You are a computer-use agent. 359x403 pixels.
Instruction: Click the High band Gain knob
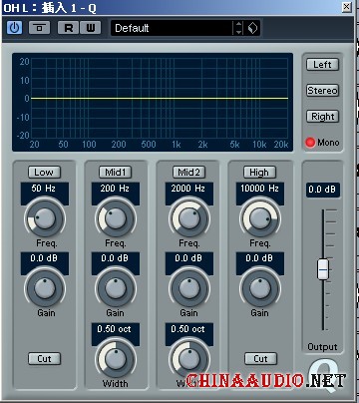pos(260,288)
